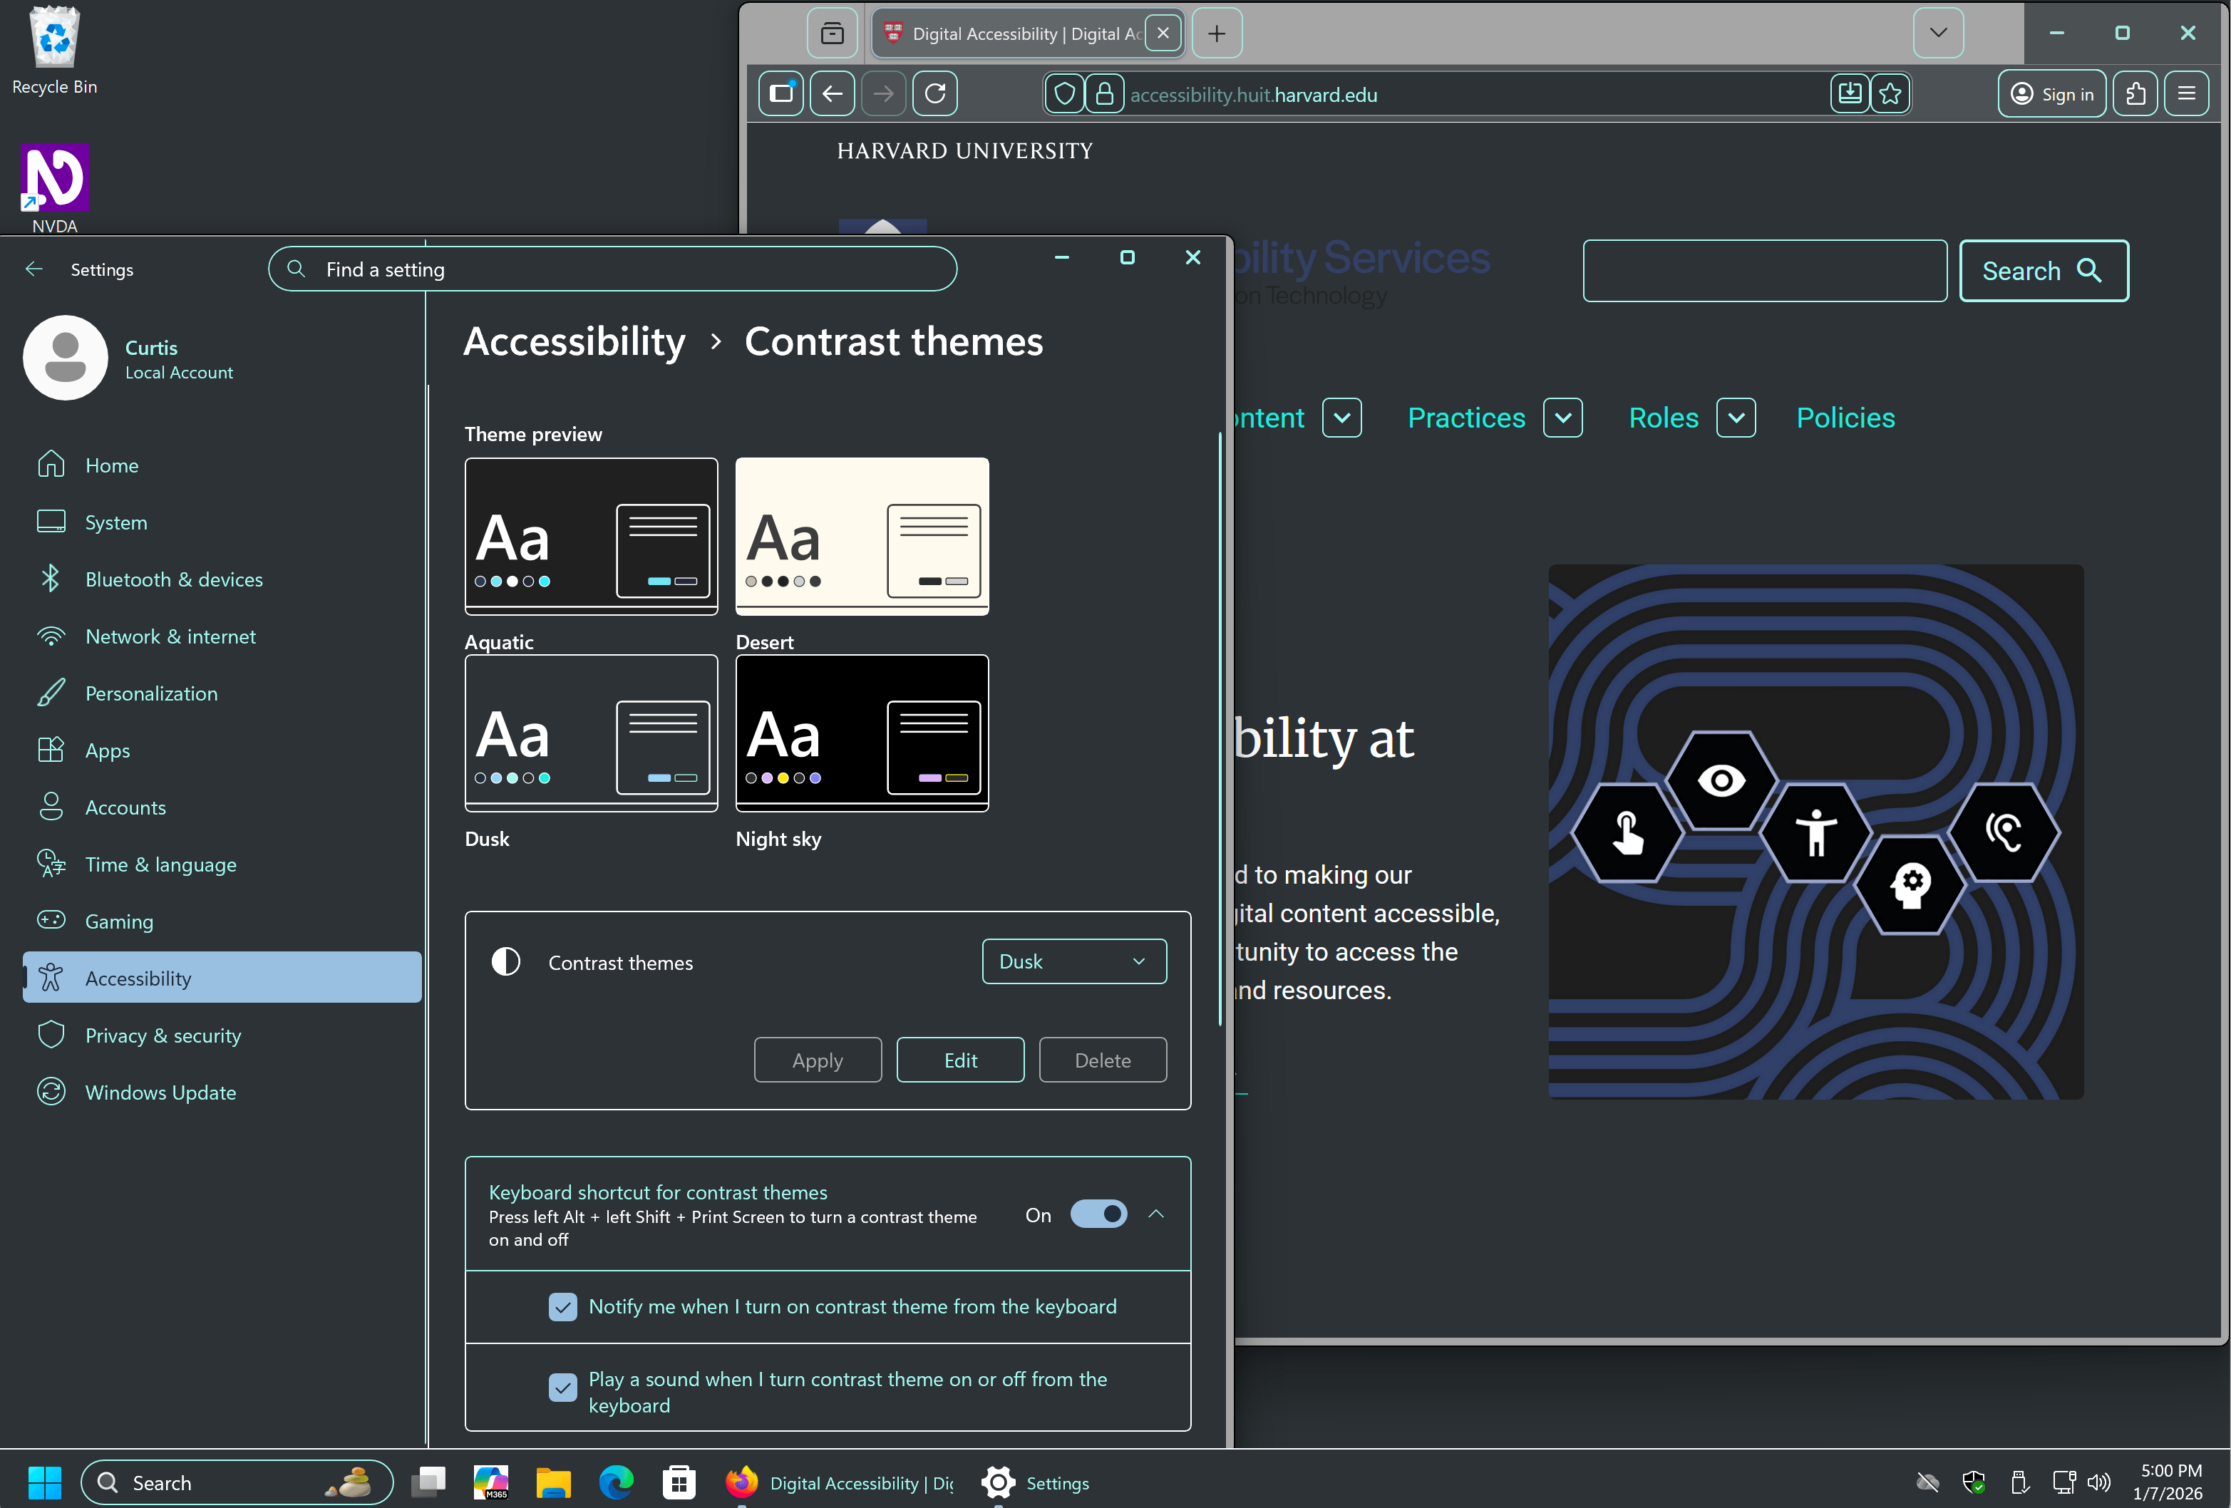This screenshot has height=1508, width=2231.
Task: Open File Explorer from the taskbar
Action: (x=553, y=1483)
